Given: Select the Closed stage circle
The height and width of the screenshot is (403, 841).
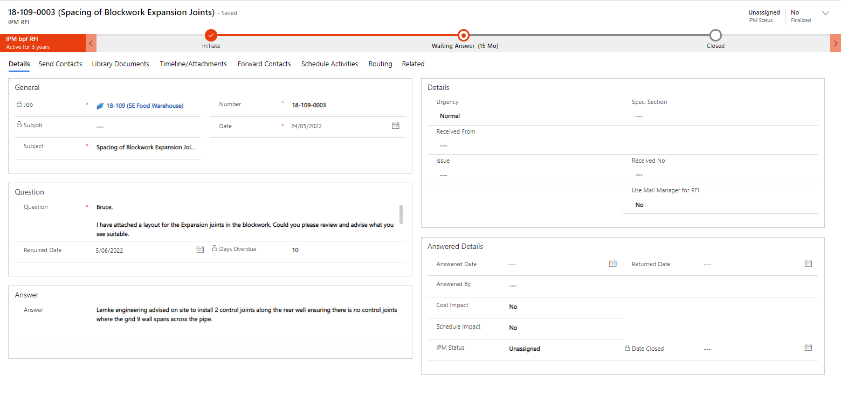Looking at the screenshot, I should tap(715, 35).
